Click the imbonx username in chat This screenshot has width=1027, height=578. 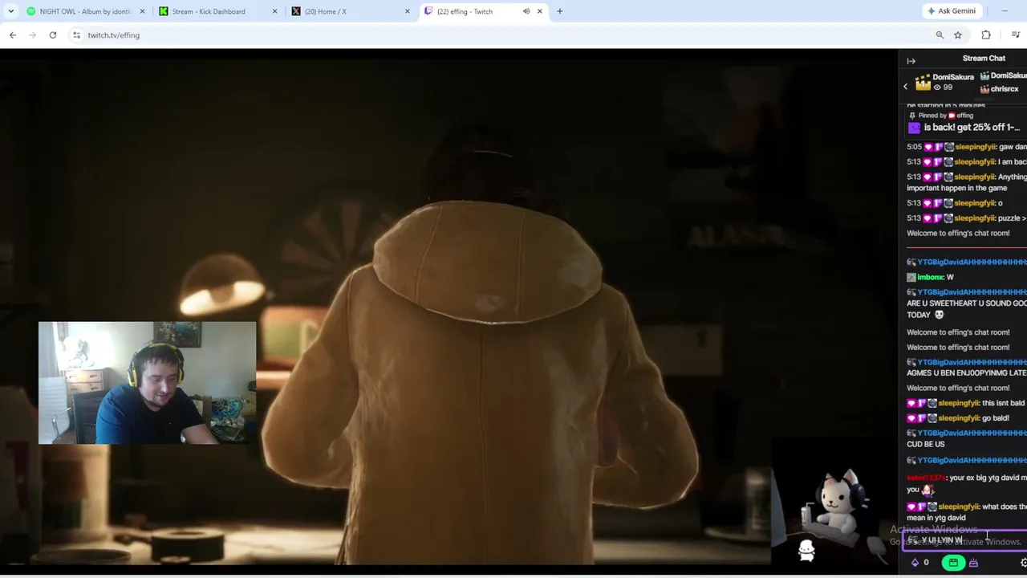(930, 277)
